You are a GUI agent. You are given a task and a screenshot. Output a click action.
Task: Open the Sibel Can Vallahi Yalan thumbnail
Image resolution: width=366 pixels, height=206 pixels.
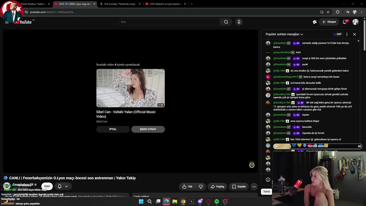pyautogui.click(x=130, y=88)
